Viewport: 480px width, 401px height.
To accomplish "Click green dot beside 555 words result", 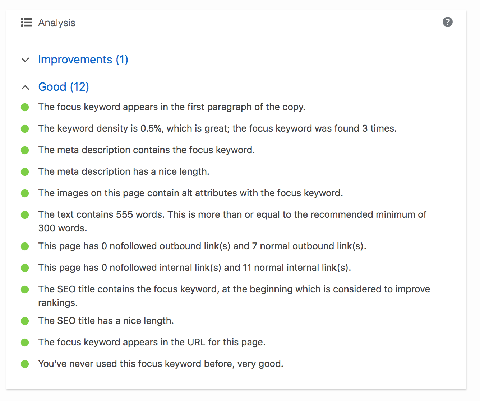I will click(x=25, y=215).
